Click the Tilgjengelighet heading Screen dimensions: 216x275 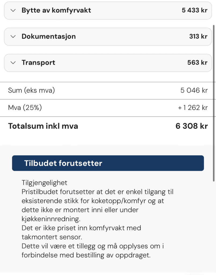pyautogui.click(x=44, y=183)
